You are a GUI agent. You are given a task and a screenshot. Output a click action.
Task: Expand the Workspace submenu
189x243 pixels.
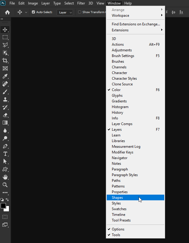coord(135,16)
